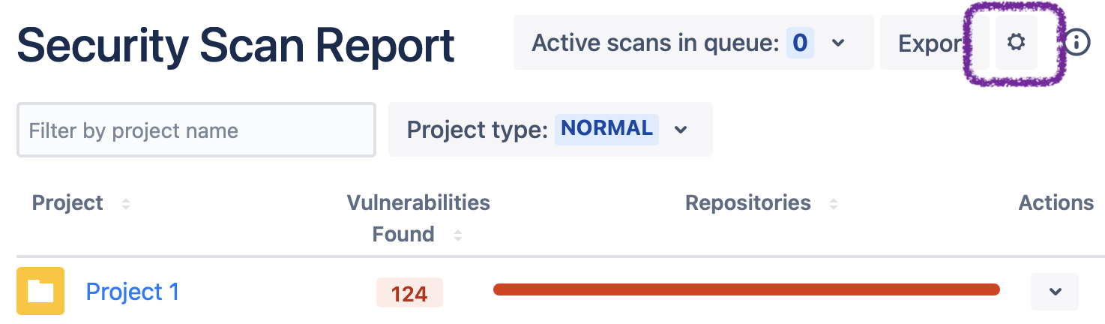Click the chevron next to NORMAL label
Image resolution: width=1105 pixels, height=324 pixels.
tap(681, 130)
